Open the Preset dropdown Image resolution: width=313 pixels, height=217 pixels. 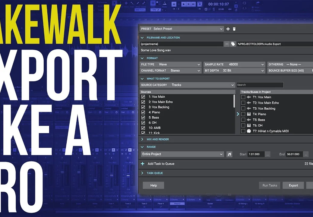click(x=182, y=29)
